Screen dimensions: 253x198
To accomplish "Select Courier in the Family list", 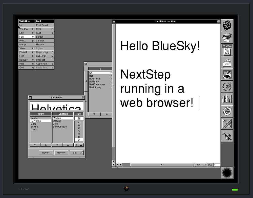I will tap(40, 118).
